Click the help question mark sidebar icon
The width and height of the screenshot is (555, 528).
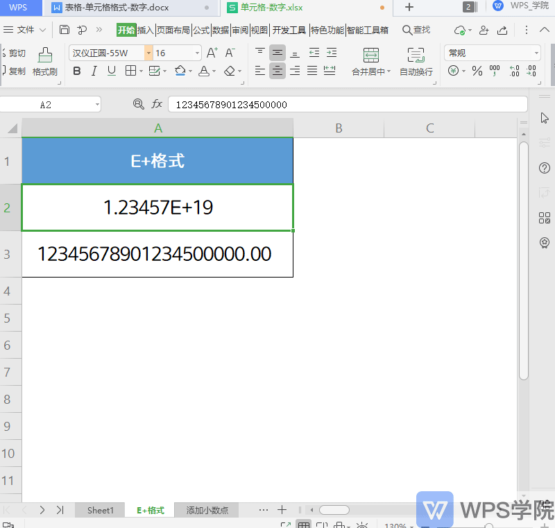(x=545, y=168)
